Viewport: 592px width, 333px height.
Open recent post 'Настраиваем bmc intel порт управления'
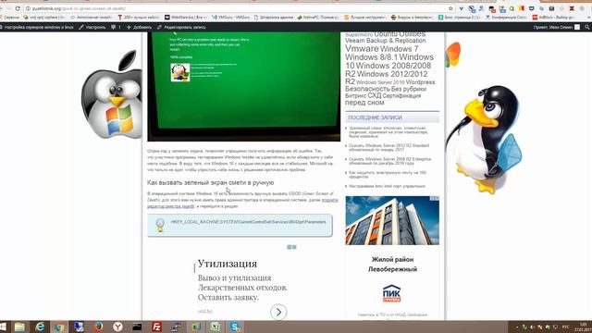click(387, 186)
